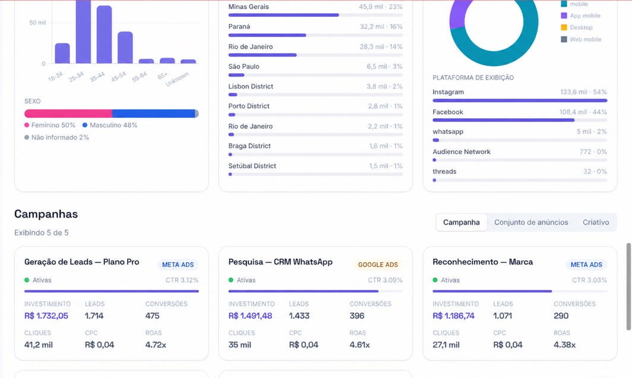The height and width of the screenshot is (378, 632).
Task: Click the threads platform row
Action: (520, 175)
